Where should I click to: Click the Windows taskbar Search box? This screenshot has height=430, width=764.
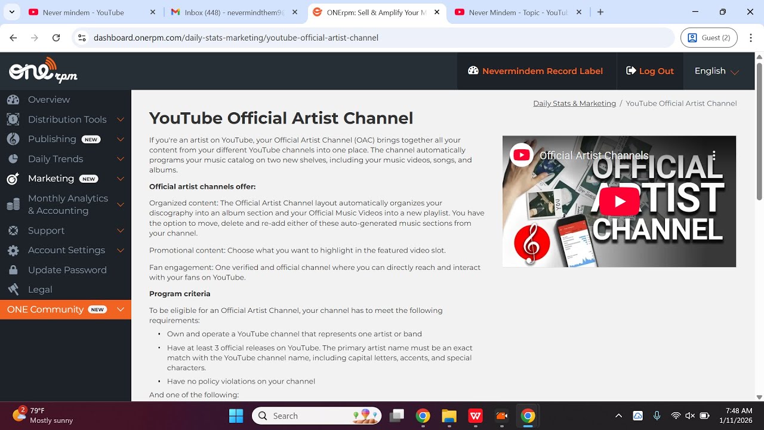pyautogui.click(x=316, y=416)
